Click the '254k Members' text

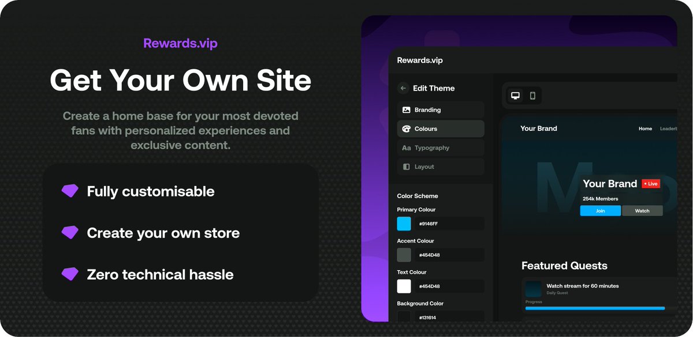[x=600, y=199]
